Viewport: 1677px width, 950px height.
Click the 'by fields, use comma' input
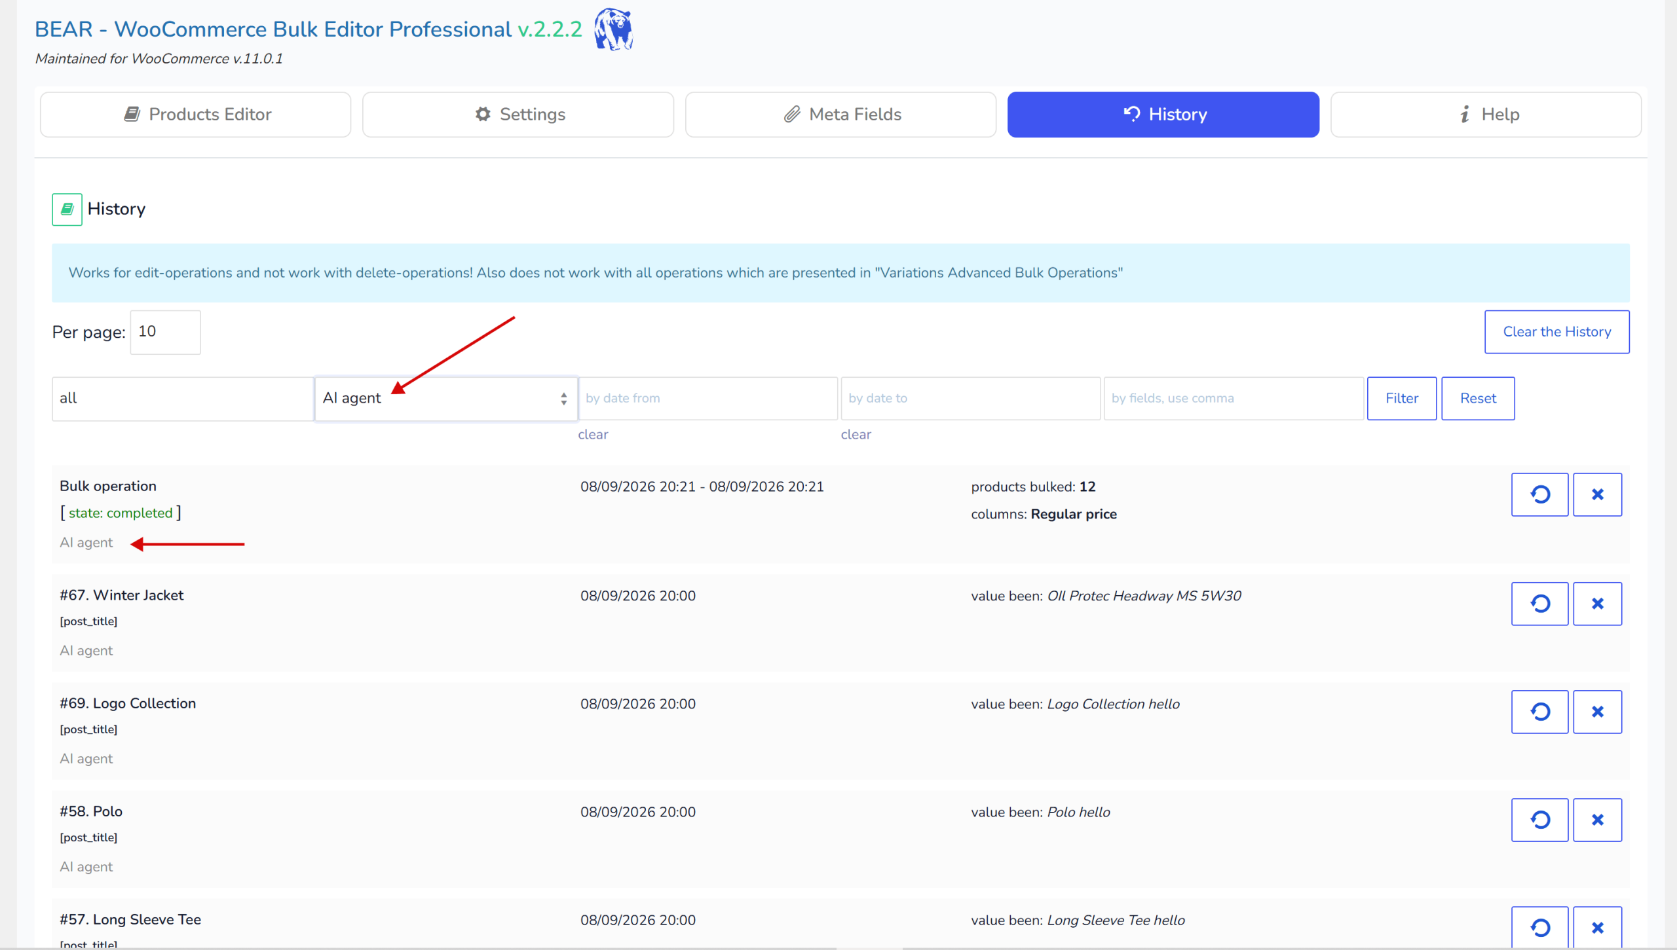pos(1234,398)
